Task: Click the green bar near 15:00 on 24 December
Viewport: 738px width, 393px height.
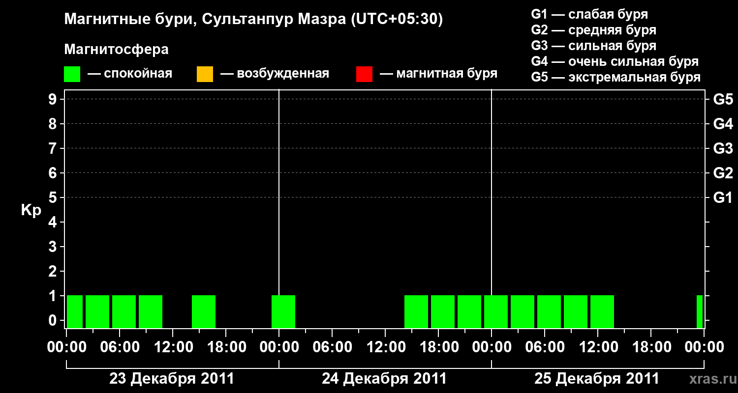Action: pos(416,311)
